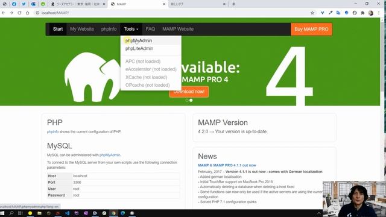Switch to the pinned Twitter tab
This screenshot has height=217, width=386.
point(24,4)
